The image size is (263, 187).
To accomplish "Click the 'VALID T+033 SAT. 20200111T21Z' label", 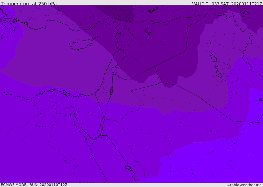I will (x=227, y=4).
